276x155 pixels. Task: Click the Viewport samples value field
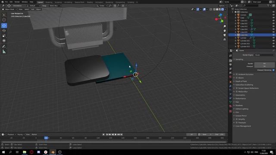coord(264,66)
